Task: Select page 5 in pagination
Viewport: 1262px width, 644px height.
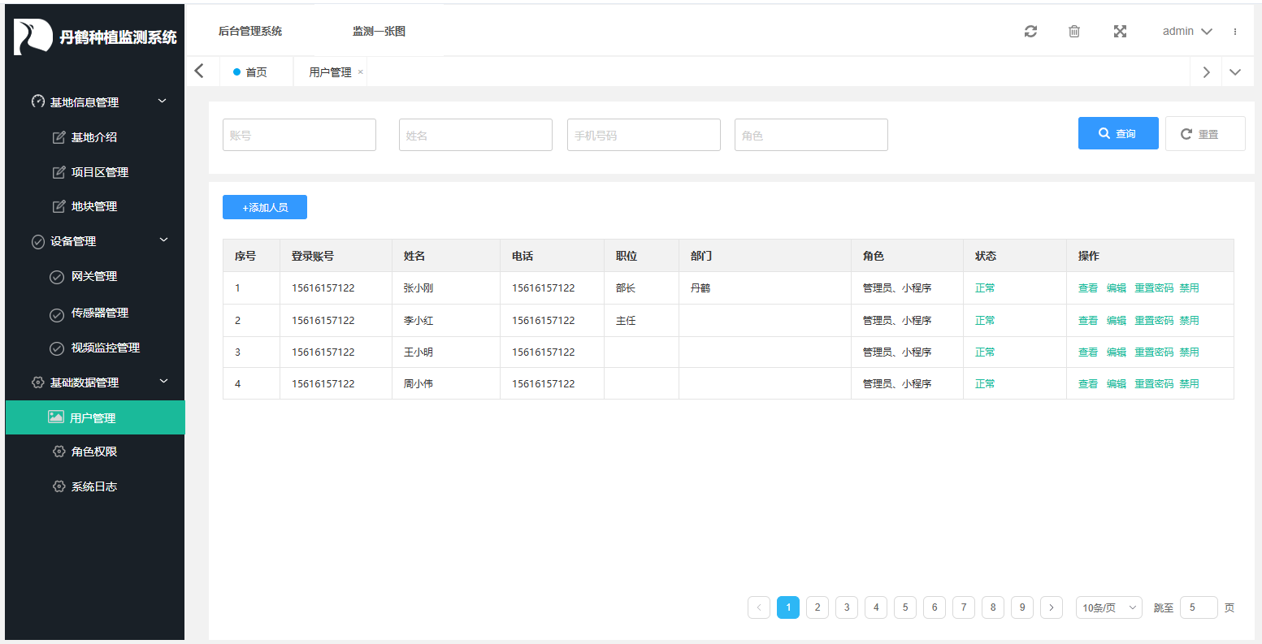Action: tap(905, 607)
